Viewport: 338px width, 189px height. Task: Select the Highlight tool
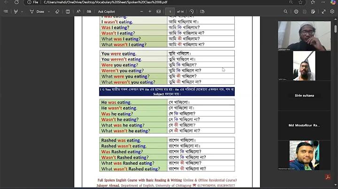tap(16, 12)
